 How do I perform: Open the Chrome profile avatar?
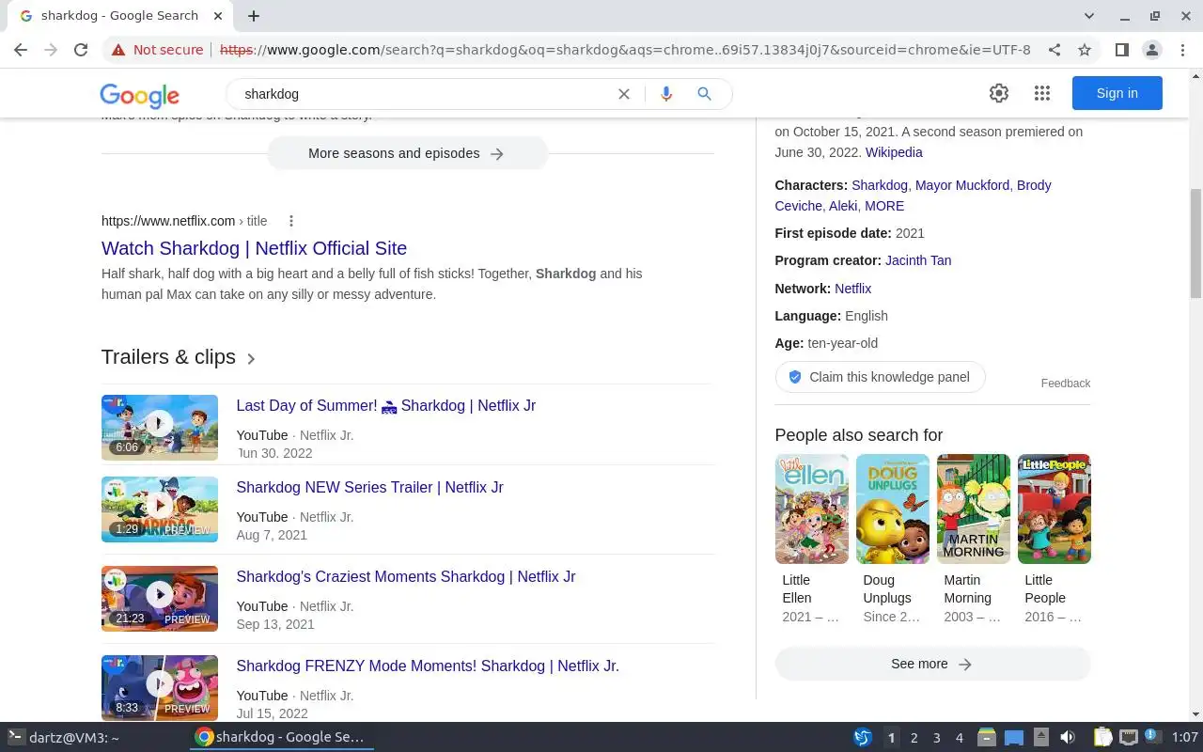click(1151, 50)
